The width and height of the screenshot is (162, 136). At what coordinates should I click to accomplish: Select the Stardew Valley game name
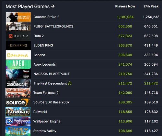45,131
